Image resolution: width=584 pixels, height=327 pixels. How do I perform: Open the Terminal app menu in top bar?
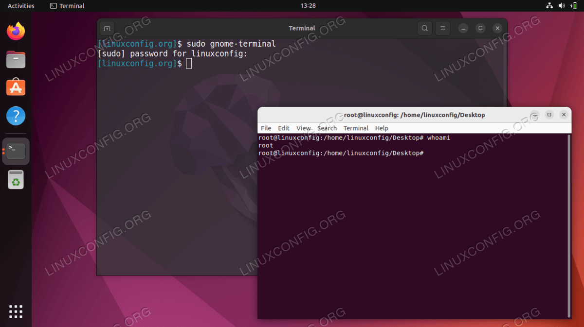click(67, 6)
